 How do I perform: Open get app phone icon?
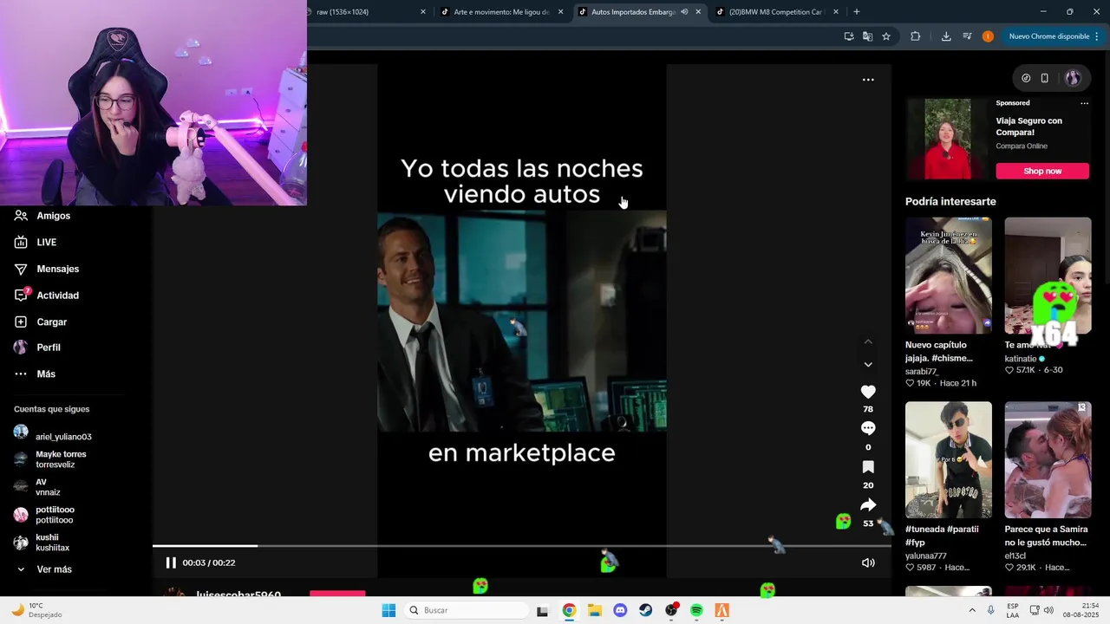[x=1045, y=78]
